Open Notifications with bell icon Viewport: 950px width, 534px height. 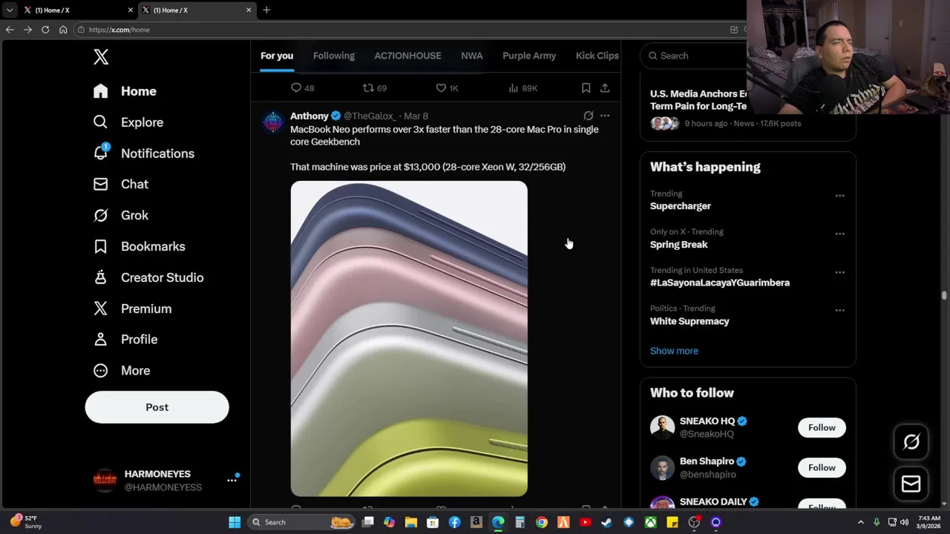point(144,154)
